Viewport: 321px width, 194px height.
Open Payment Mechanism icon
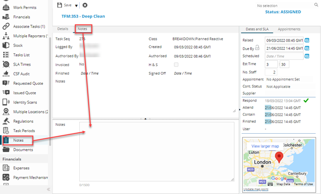pos(6,177)
